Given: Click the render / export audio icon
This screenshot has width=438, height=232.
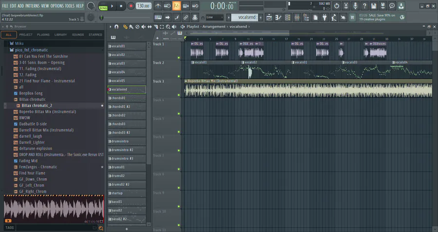Looking at the screenshot, I should click(383, 5).
